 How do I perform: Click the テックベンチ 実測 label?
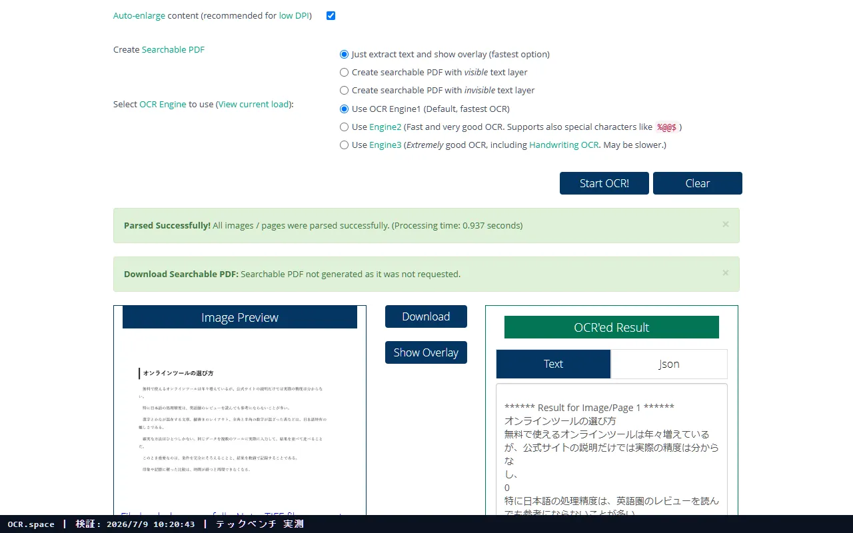click(x=260, y=524)
